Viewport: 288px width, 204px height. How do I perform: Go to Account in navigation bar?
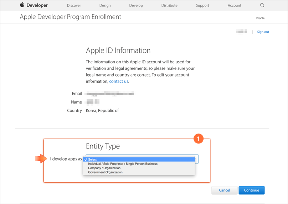235,5
